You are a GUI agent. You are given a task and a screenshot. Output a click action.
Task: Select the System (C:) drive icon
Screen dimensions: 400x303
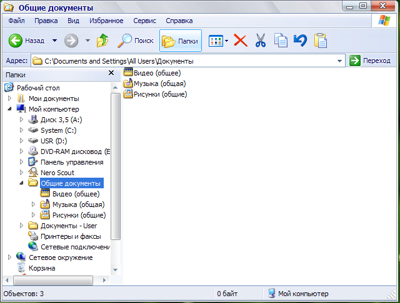[33, 130]
